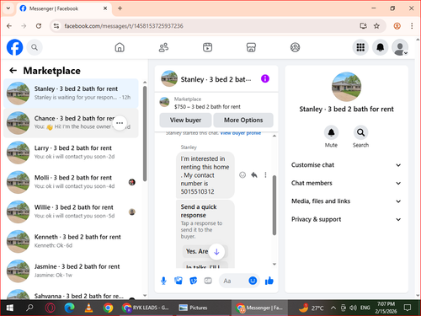The image size is (421, 316).
Task: Click the browser address bar URL
Action: tap(124, 26)
